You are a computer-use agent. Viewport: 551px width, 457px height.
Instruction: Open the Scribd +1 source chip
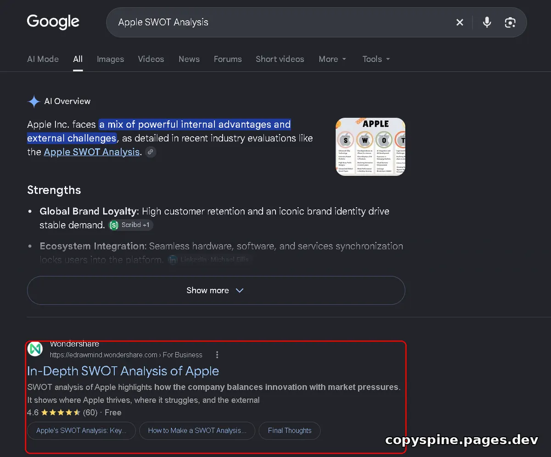tap(131, 225)
